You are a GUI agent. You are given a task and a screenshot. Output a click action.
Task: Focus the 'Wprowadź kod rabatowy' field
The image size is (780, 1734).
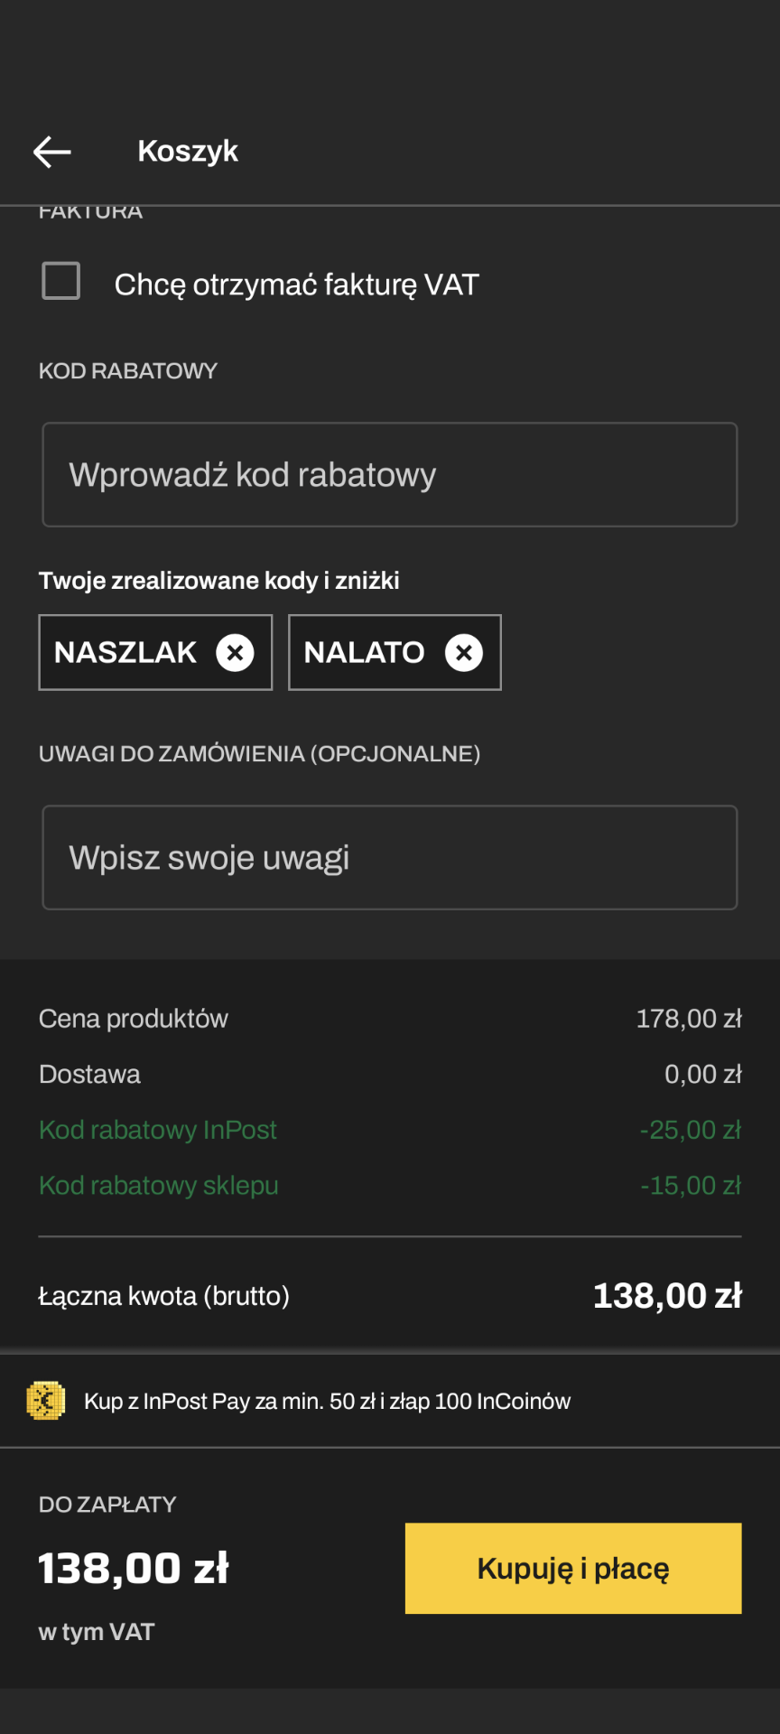pyautogui.click(x=390, y=475)
